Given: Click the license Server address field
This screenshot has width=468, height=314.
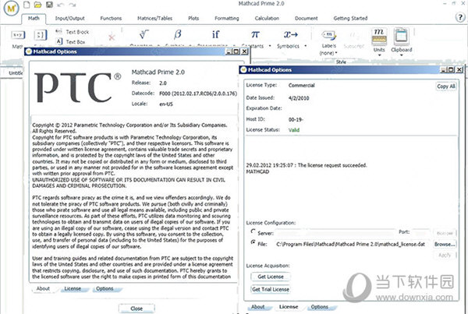Looking at the screenshot, I should coord(335,233).
